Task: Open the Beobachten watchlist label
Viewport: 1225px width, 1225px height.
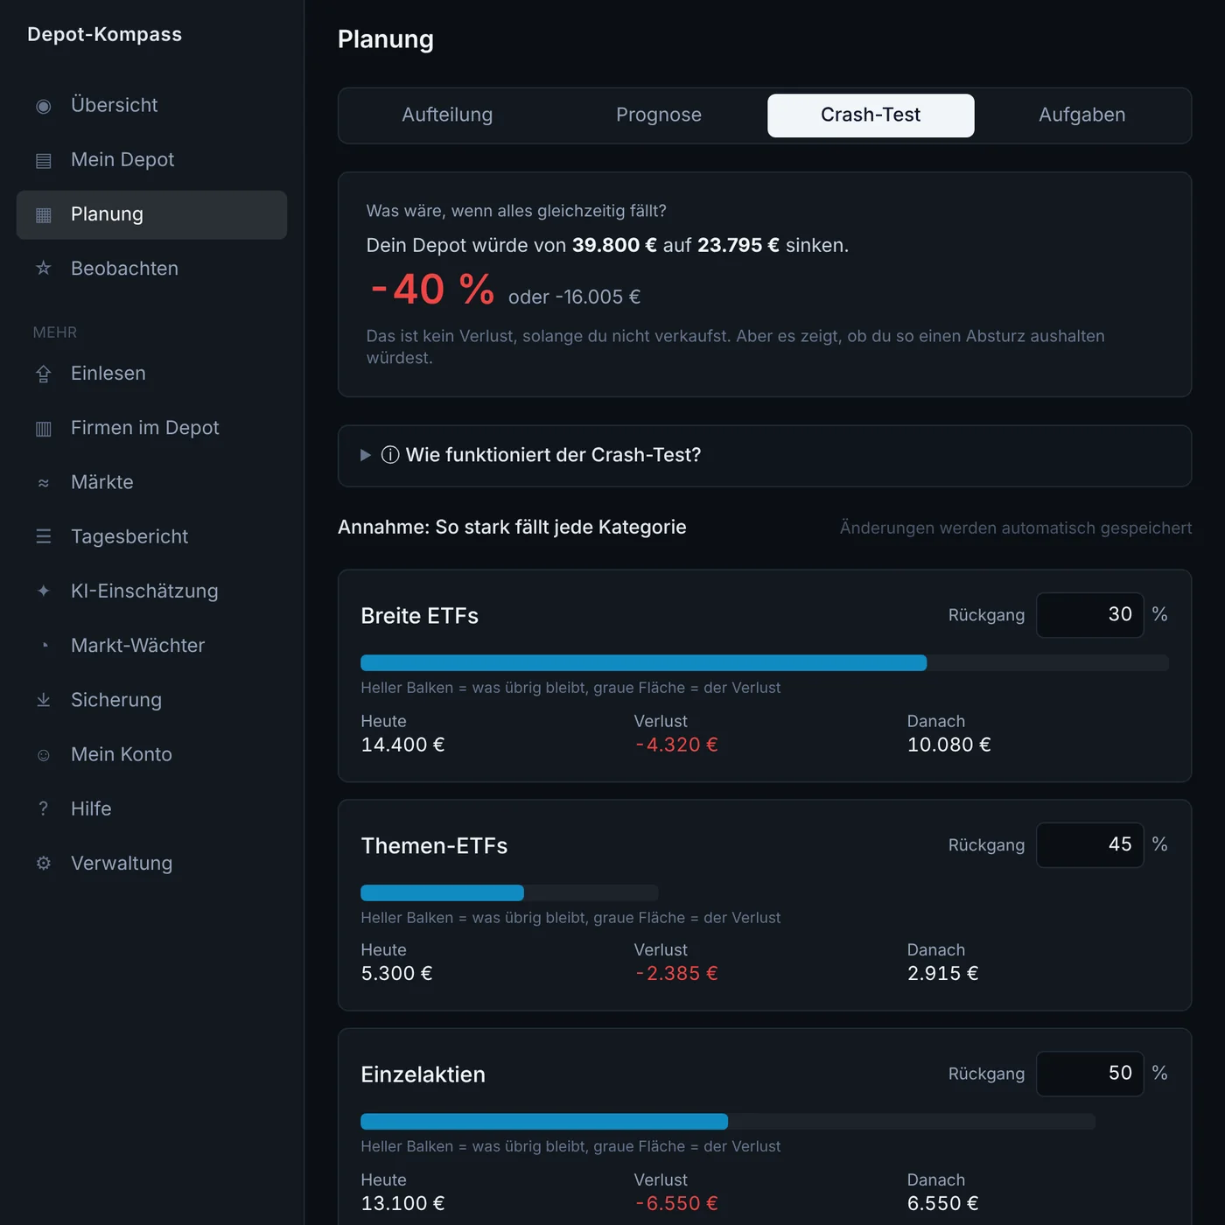Action: click(x=124, y=269)
